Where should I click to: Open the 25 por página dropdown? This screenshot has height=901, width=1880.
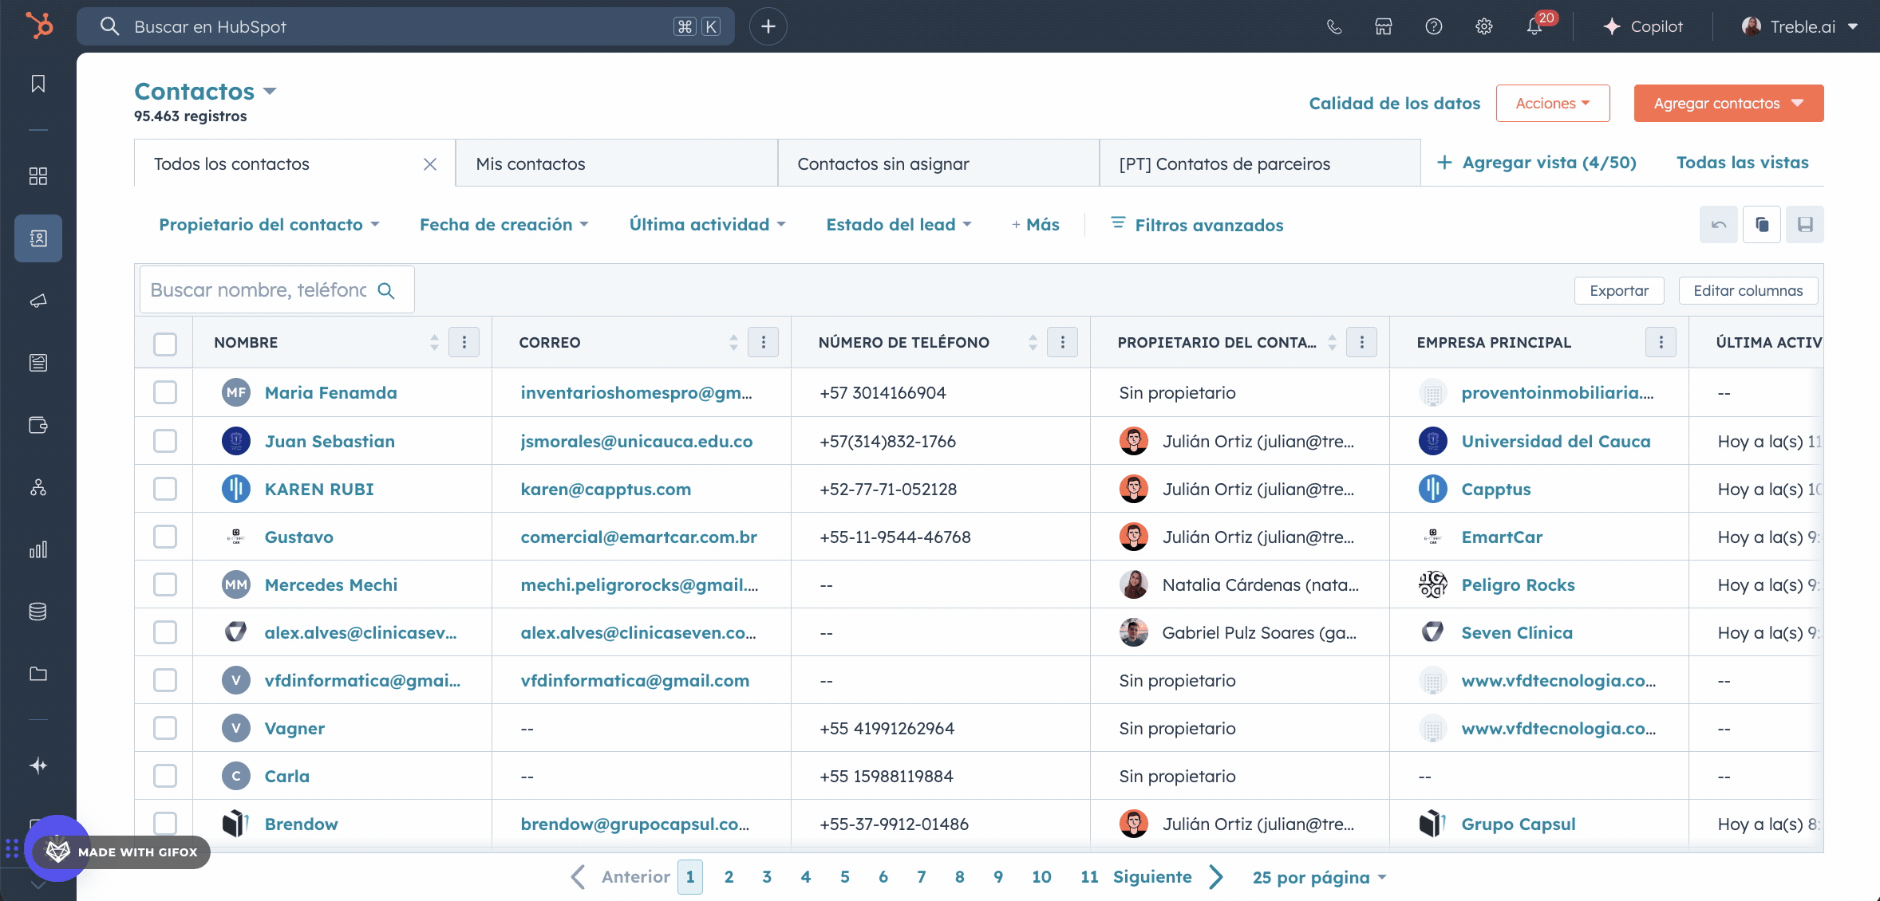coord(1319,877)
